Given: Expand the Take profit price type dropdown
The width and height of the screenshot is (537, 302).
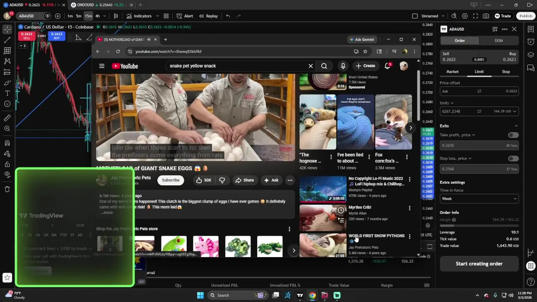Looking at the screenshot, I should (x=457, y=135).
